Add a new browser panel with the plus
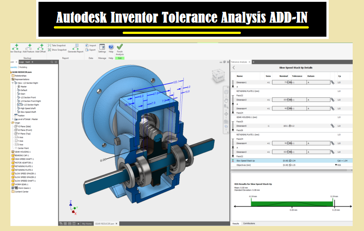The image size is (364, 231). coord(33,62)
